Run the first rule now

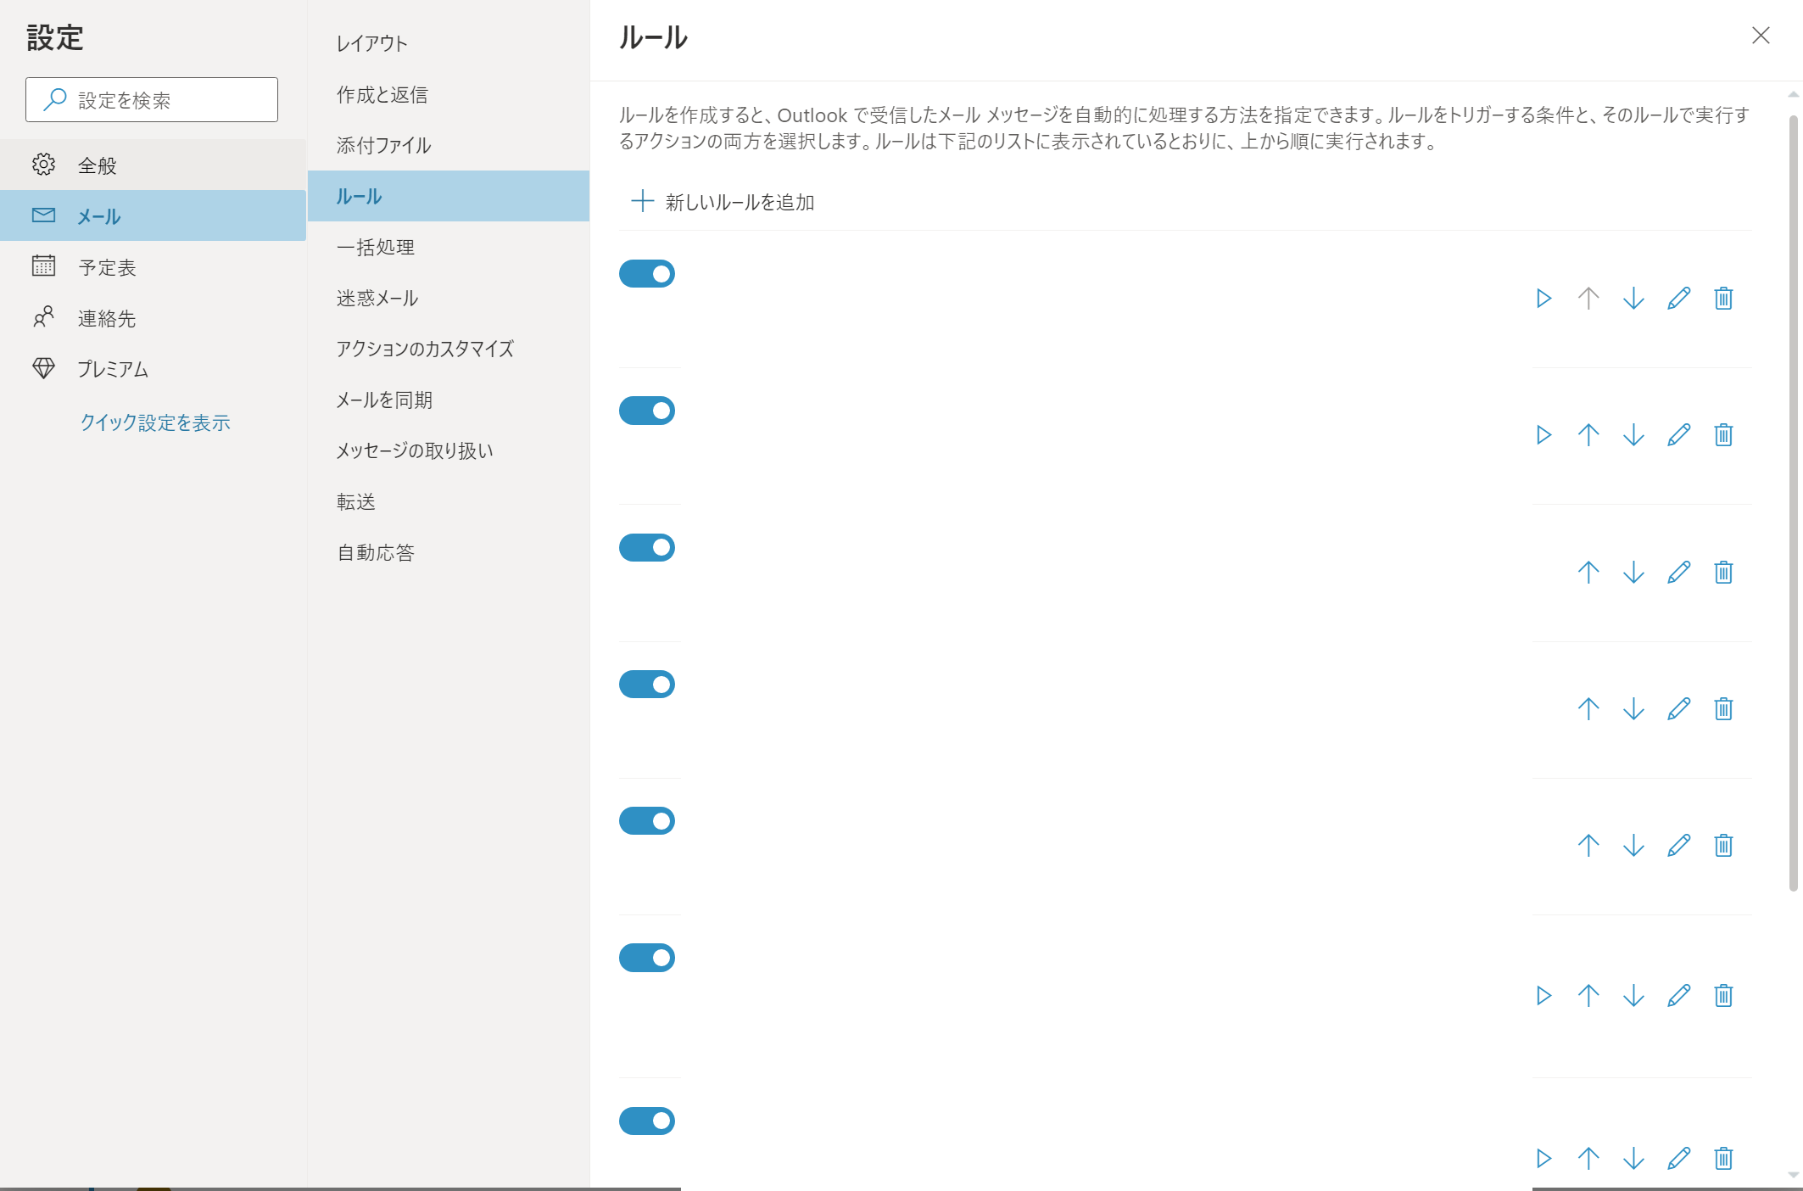[x=1543, y=299]
